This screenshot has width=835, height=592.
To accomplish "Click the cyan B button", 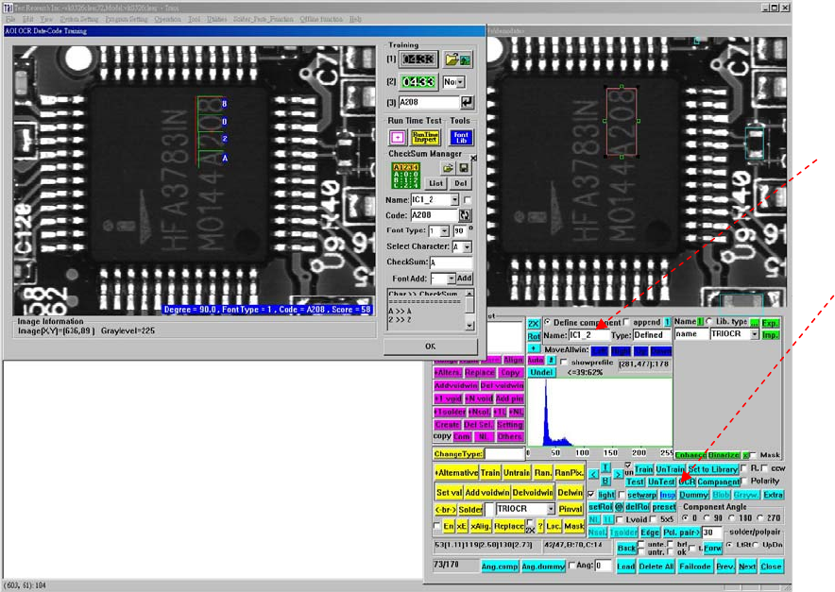I will click(x=605, y=481).
